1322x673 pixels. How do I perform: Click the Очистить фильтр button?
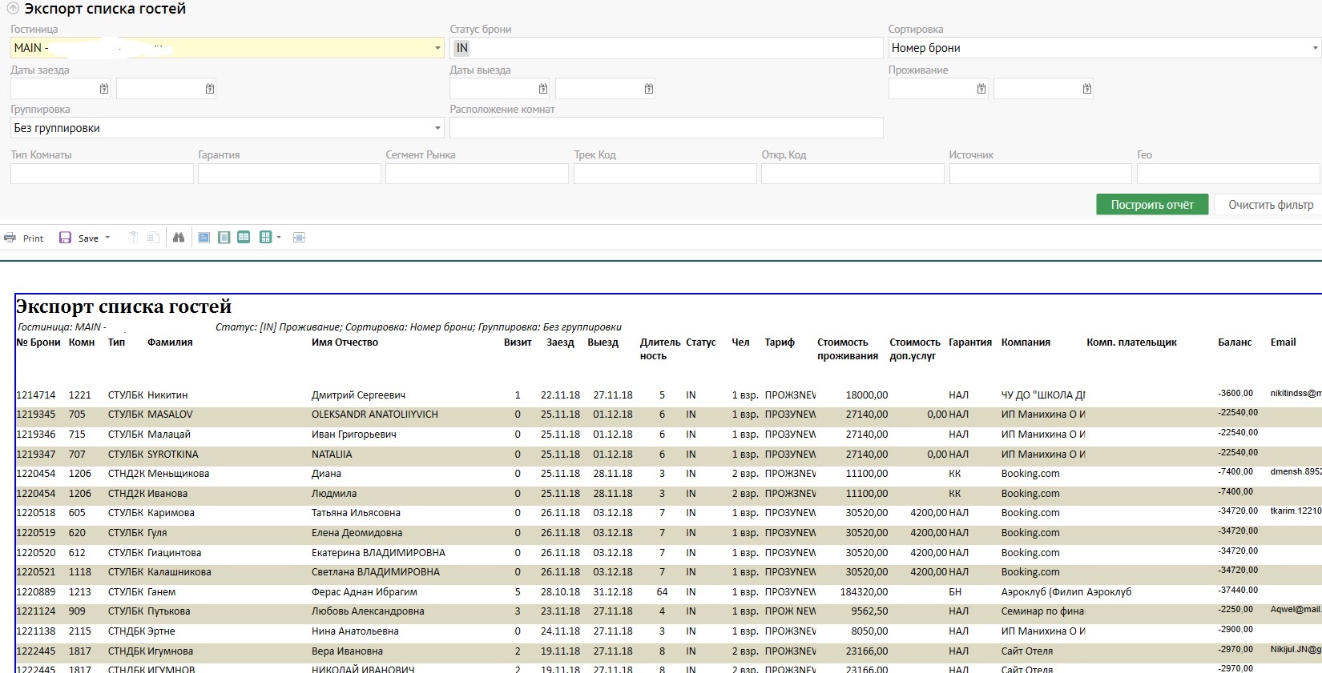[x=1270, y=205]
